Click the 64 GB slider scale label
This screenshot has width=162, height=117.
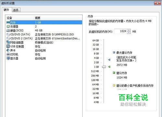pyautogui.click(x=96, y=41)
